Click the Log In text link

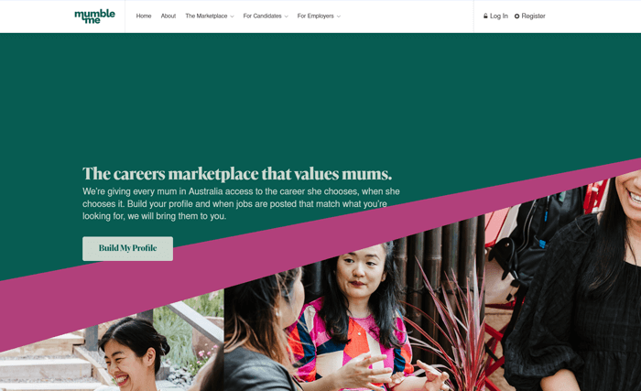[499, 16]
